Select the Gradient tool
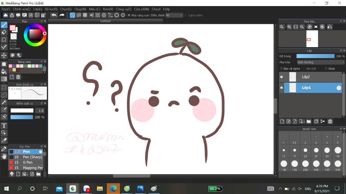 [4, 79]
